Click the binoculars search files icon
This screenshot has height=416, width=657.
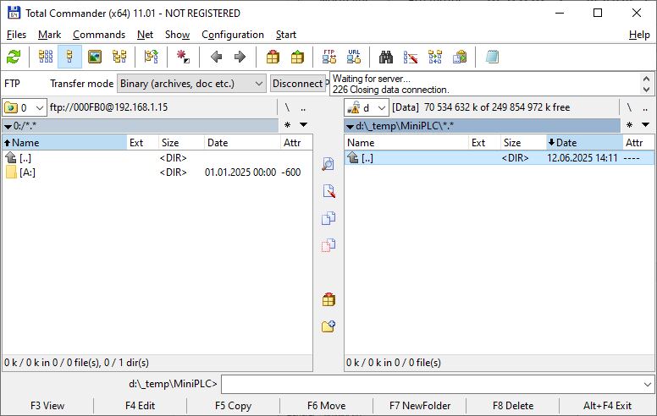coord(386,57)
